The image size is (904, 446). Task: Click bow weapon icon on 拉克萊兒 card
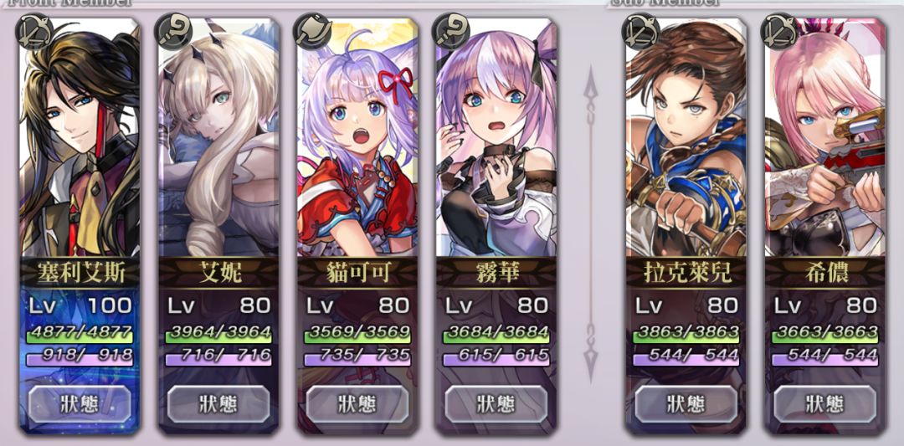[640, 32]
